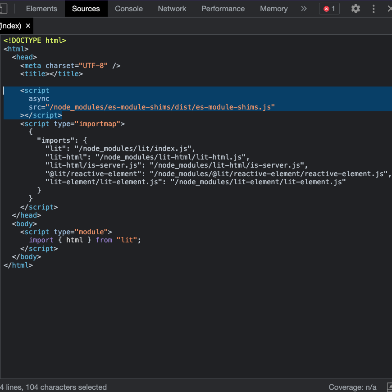Expand more DevTools tabs chevron
Image resolution: width=392 pixels, height=392 pixels.
coord(304,9)
